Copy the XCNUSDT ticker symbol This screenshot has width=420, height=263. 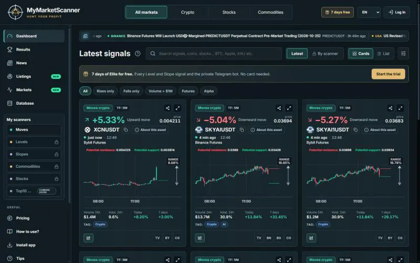point(125,130)
